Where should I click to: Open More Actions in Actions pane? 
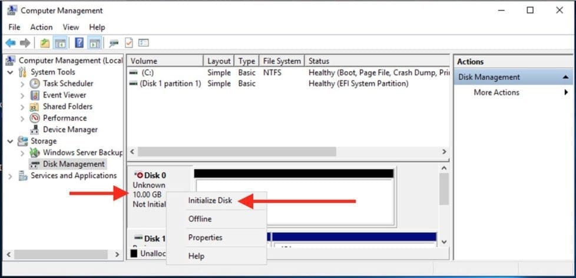[496, 92]
